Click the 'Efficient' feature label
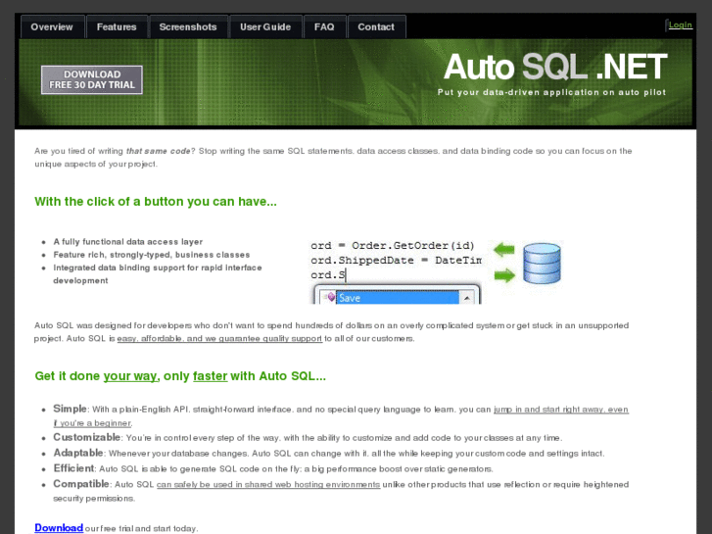Screen dimensions: 712x534 tap(73, 468)
